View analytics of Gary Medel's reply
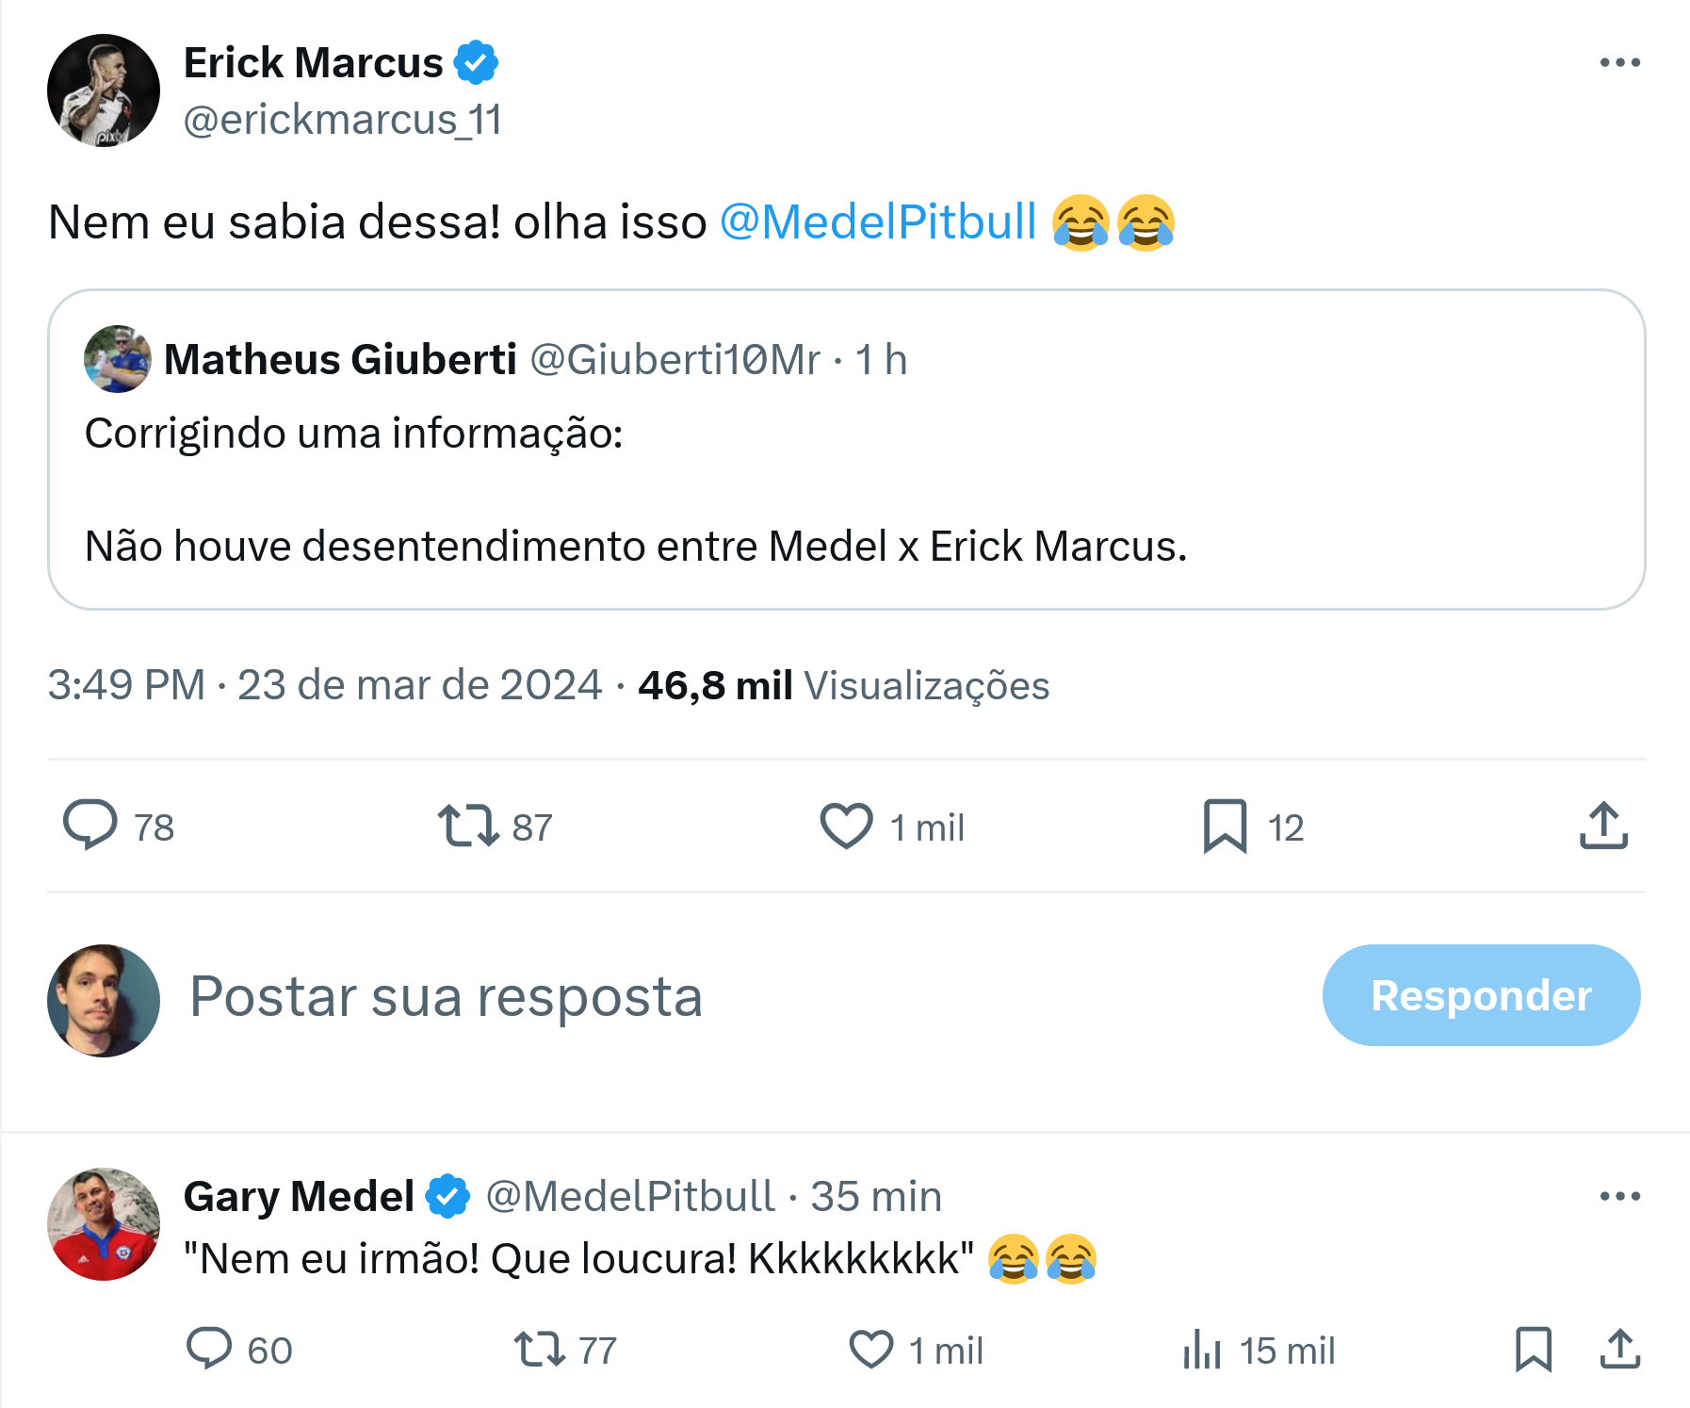Image resolution: width=1690 pixels, height=1408 pixels. pos(1202,1349)
